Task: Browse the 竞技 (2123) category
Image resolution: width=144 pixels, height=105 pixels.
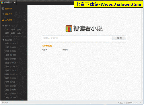Action: 11,74
